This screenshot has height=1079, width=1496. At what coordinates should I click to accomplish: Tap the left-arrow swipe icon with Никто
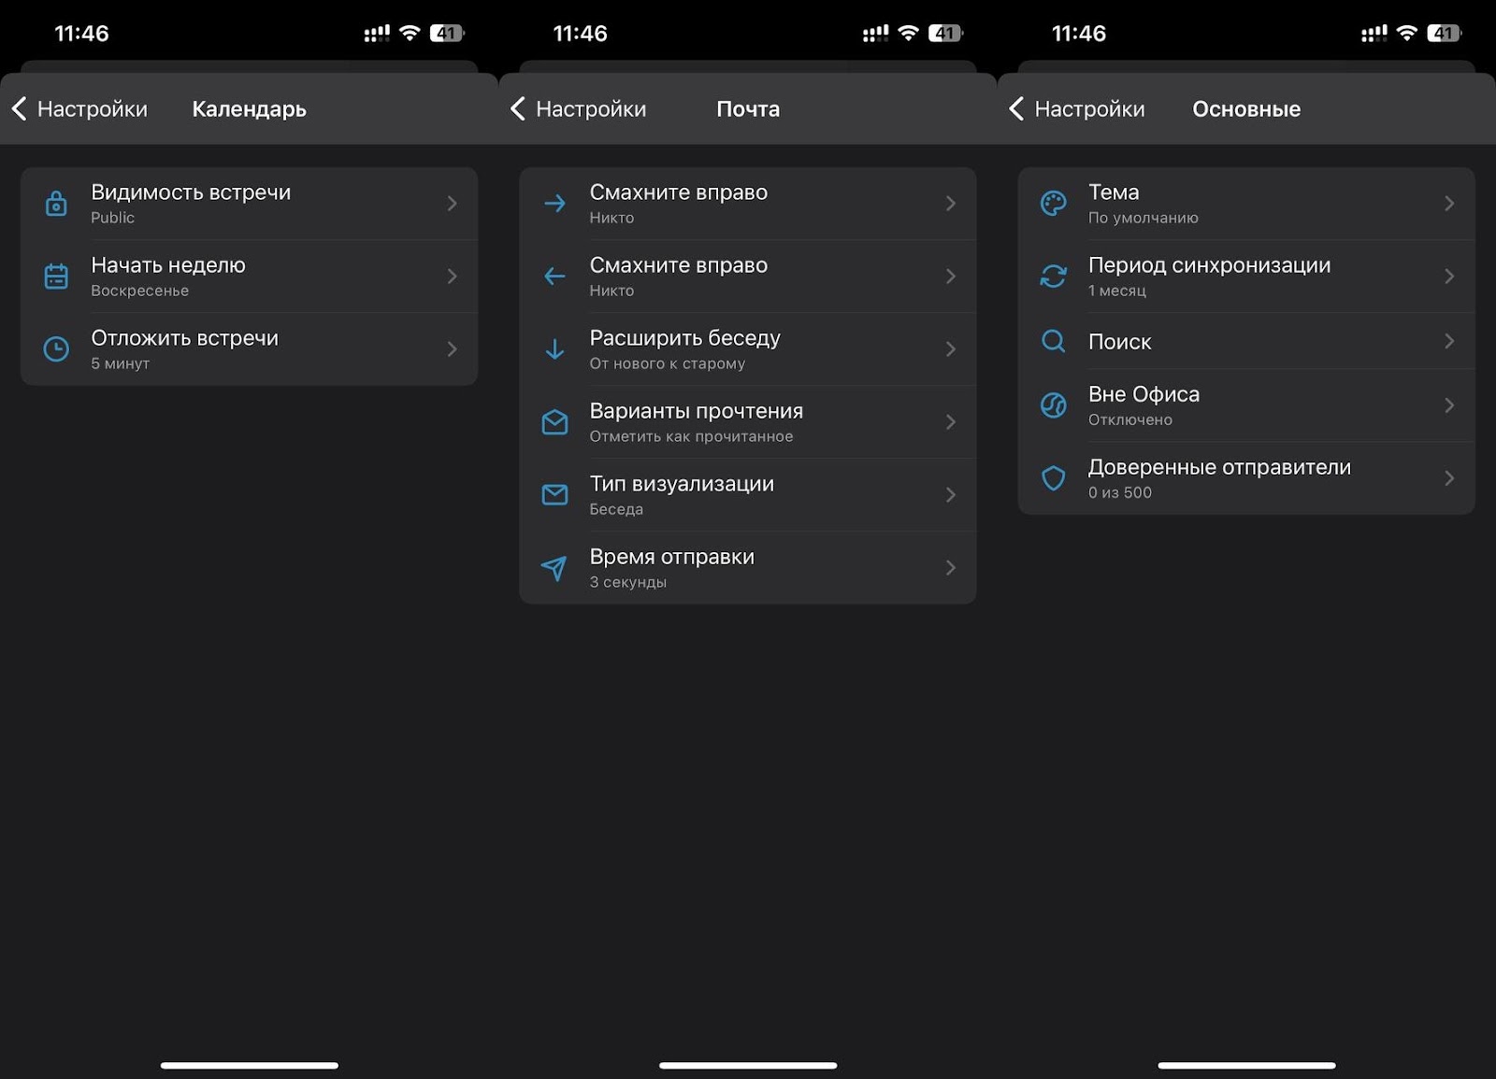point(554,277)
